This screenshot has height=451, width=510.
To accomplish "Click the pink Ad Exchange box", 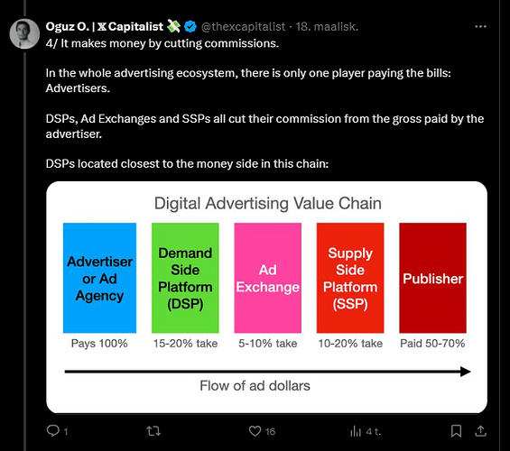I will coord(268,278).
